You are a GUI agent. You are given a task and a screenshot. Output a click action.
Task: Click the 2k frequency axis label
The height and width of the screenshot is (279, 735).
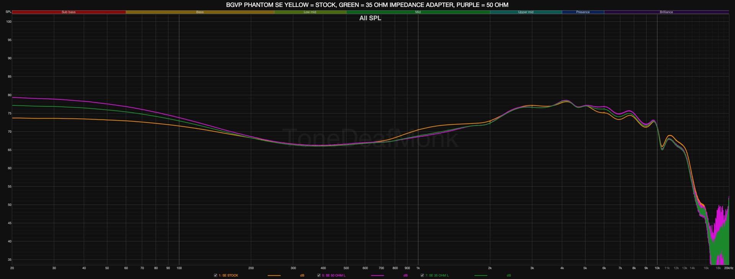click(x=490, y=268)
